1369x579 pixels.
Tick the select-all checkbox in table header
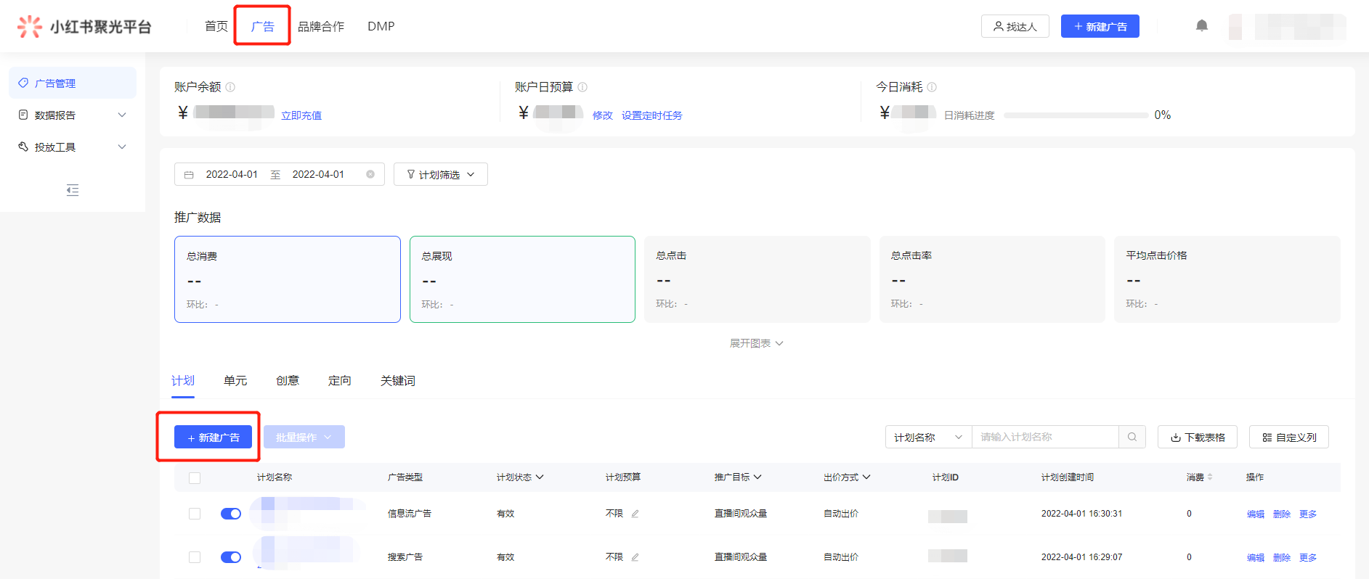click(x=195, y=478)
